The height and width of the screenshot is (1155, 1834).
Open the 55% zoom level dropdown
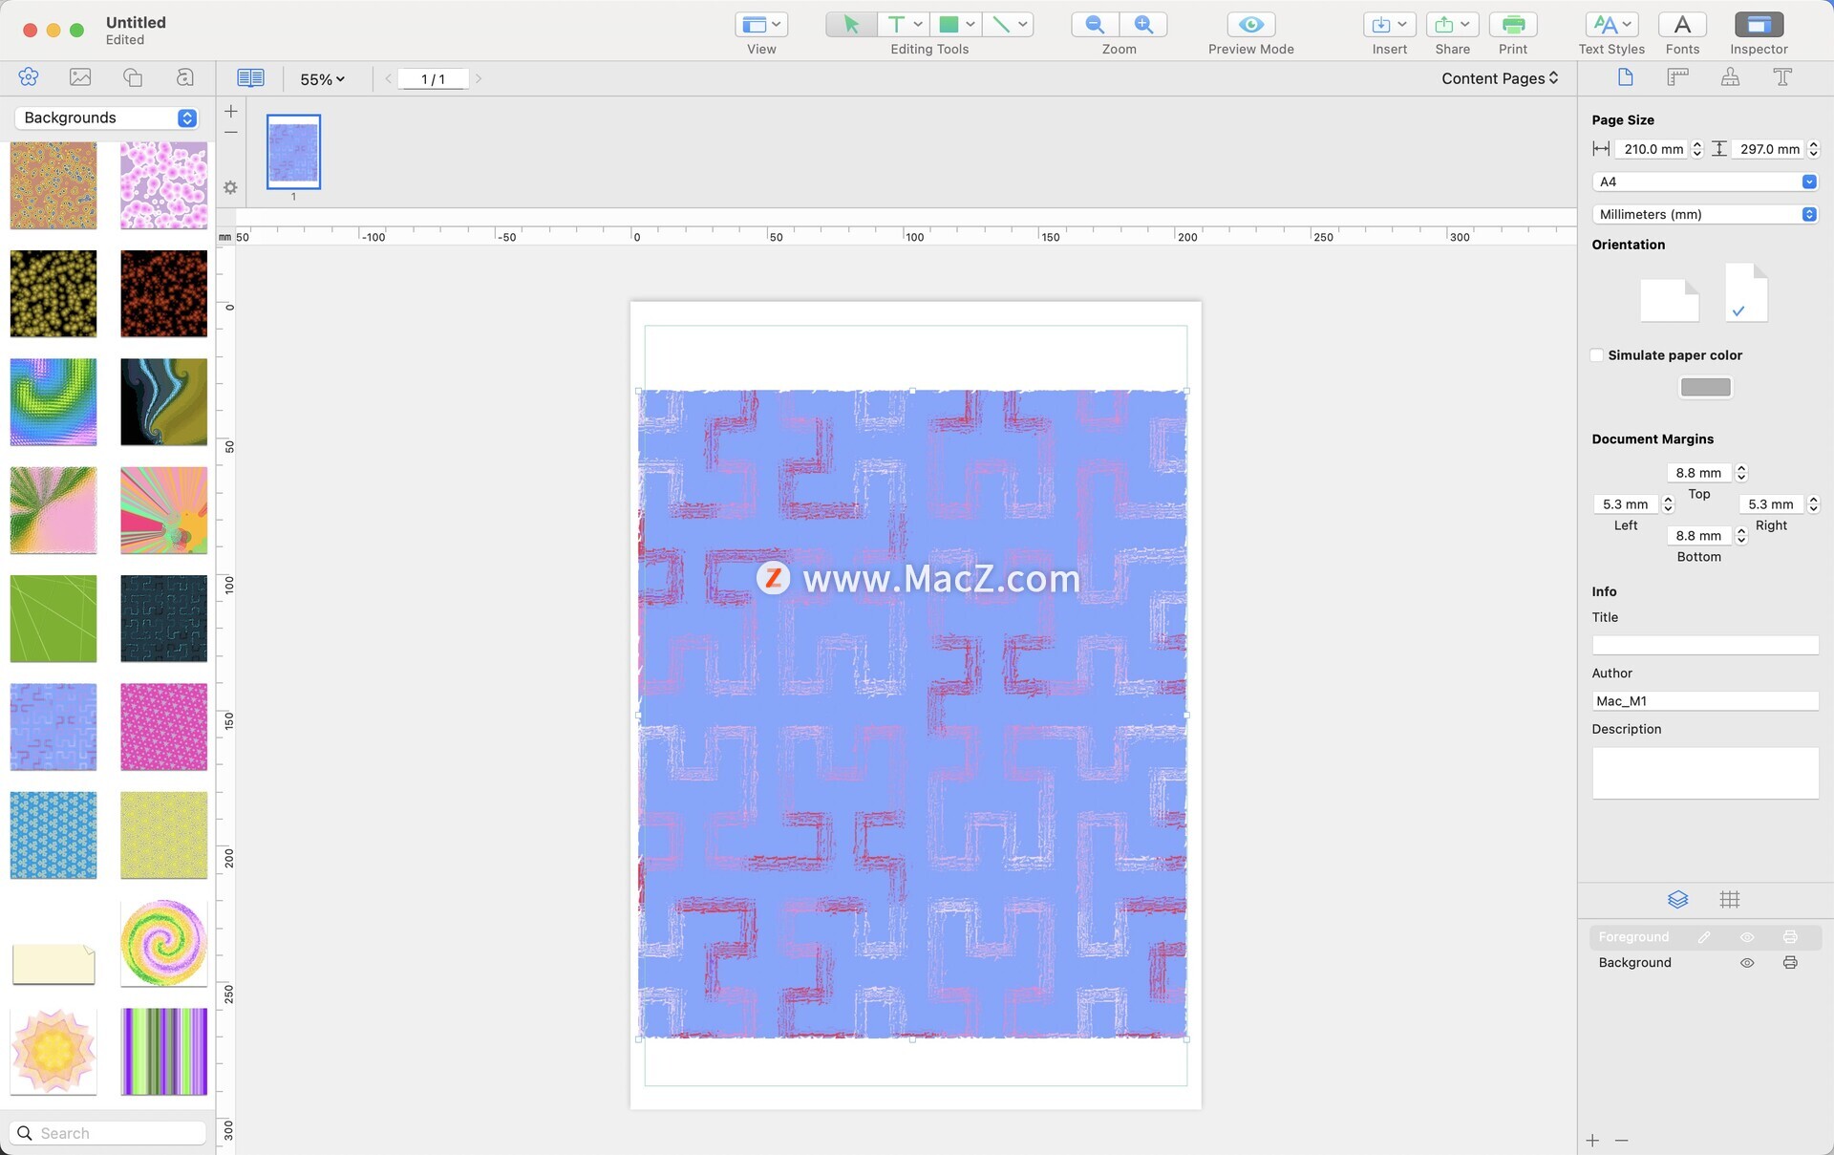coord(322,79)
